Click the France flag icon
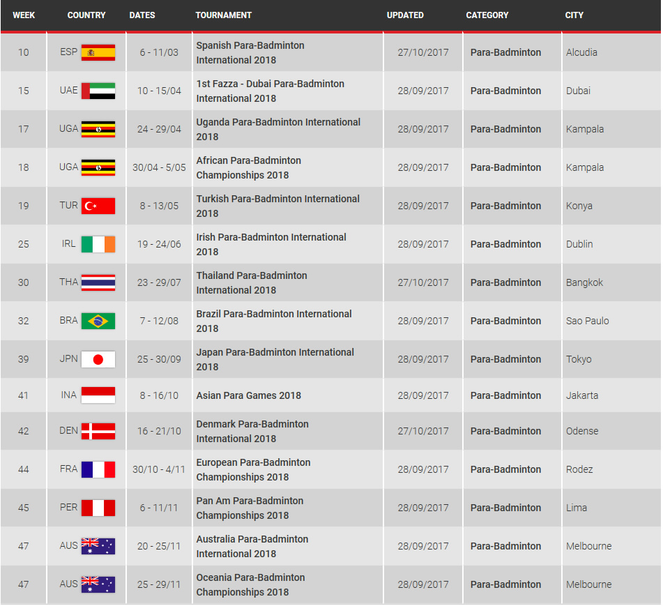 coord(98,469)
